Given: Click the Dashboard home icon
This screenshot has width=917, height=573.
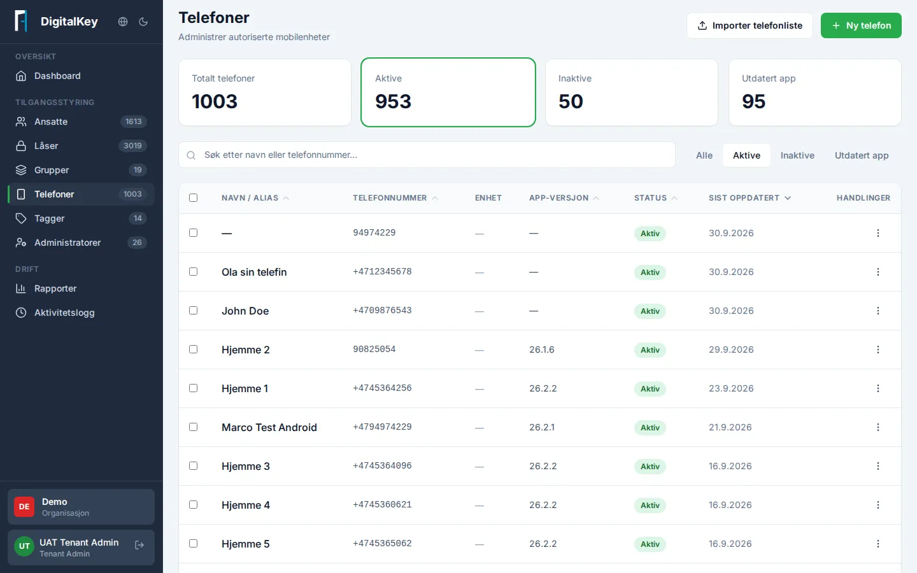Looking at the screenshot, I should pos(21,76).
